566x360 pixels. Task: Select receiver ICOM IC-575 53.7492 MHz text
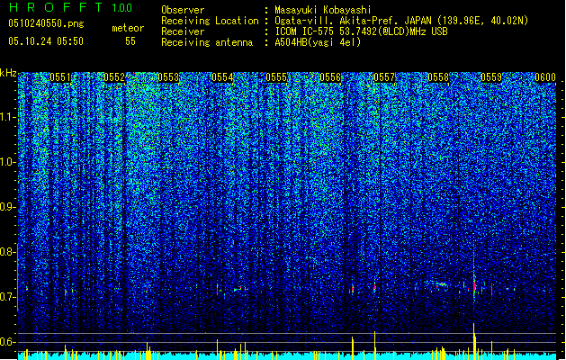pos(361,31)
